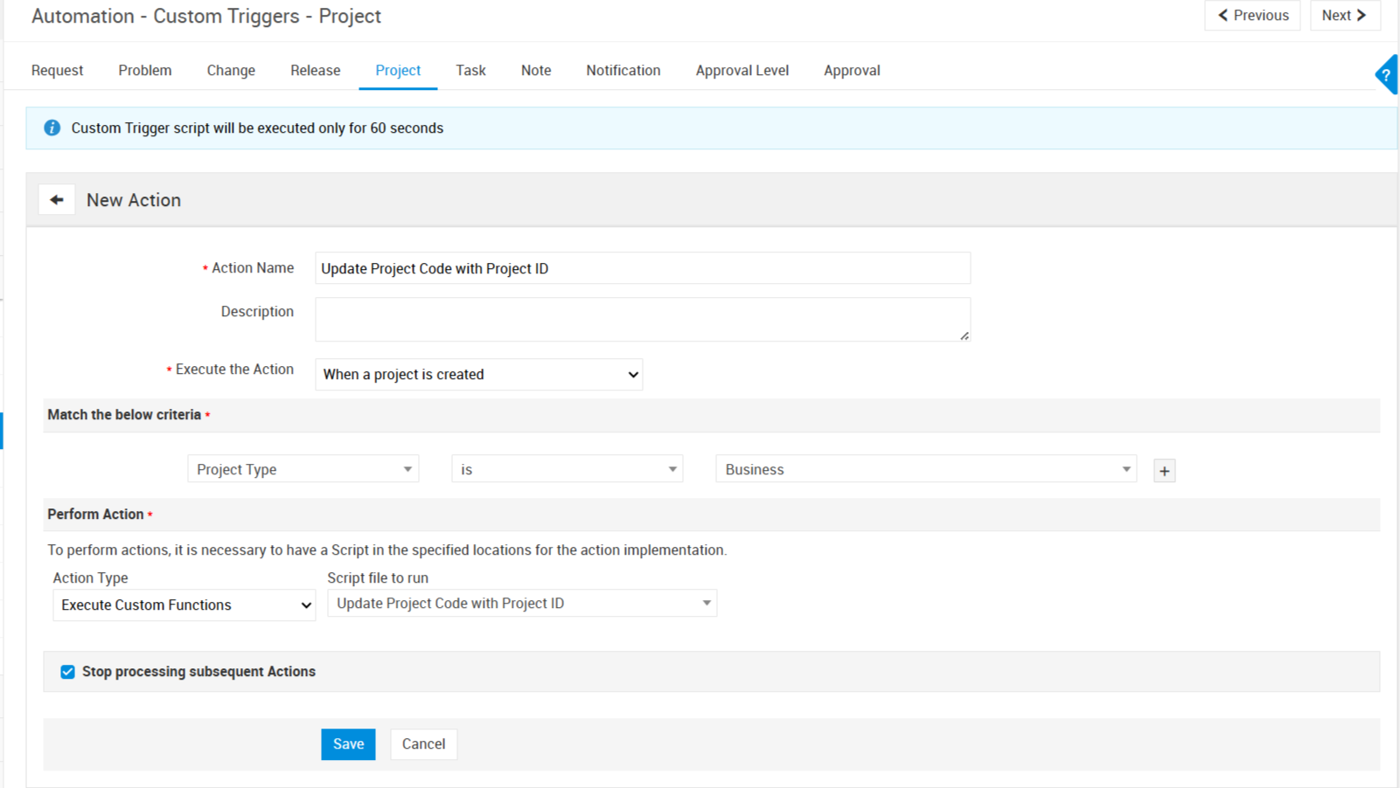
Task: Open the 'is' condition operator dropdown
Action: pyautogui.click(x=567, y=469)
